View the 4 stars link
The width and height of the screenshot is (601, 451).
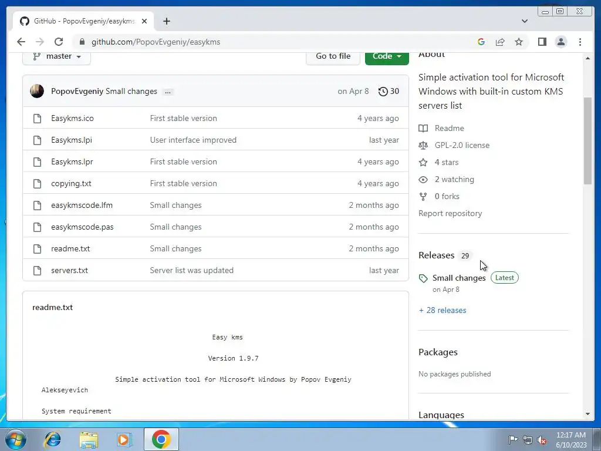pyautogui.click(x=447, y=162)
